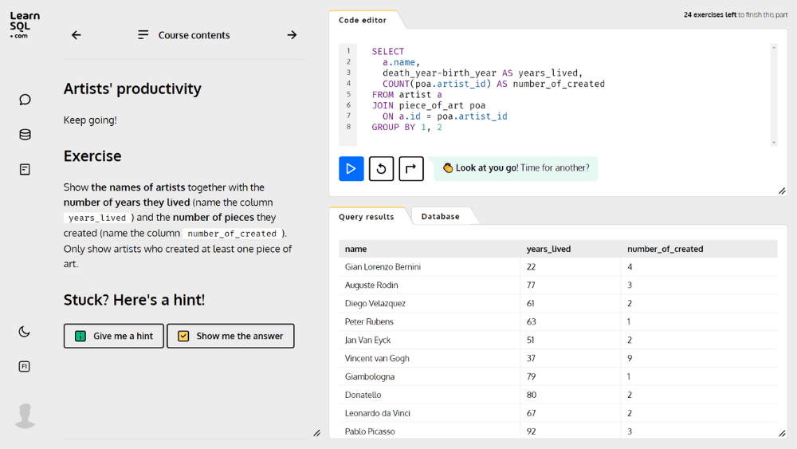Reset the code editor with circular arrow
The width and height of the screenshot is (797, 449).
(381, 168)
